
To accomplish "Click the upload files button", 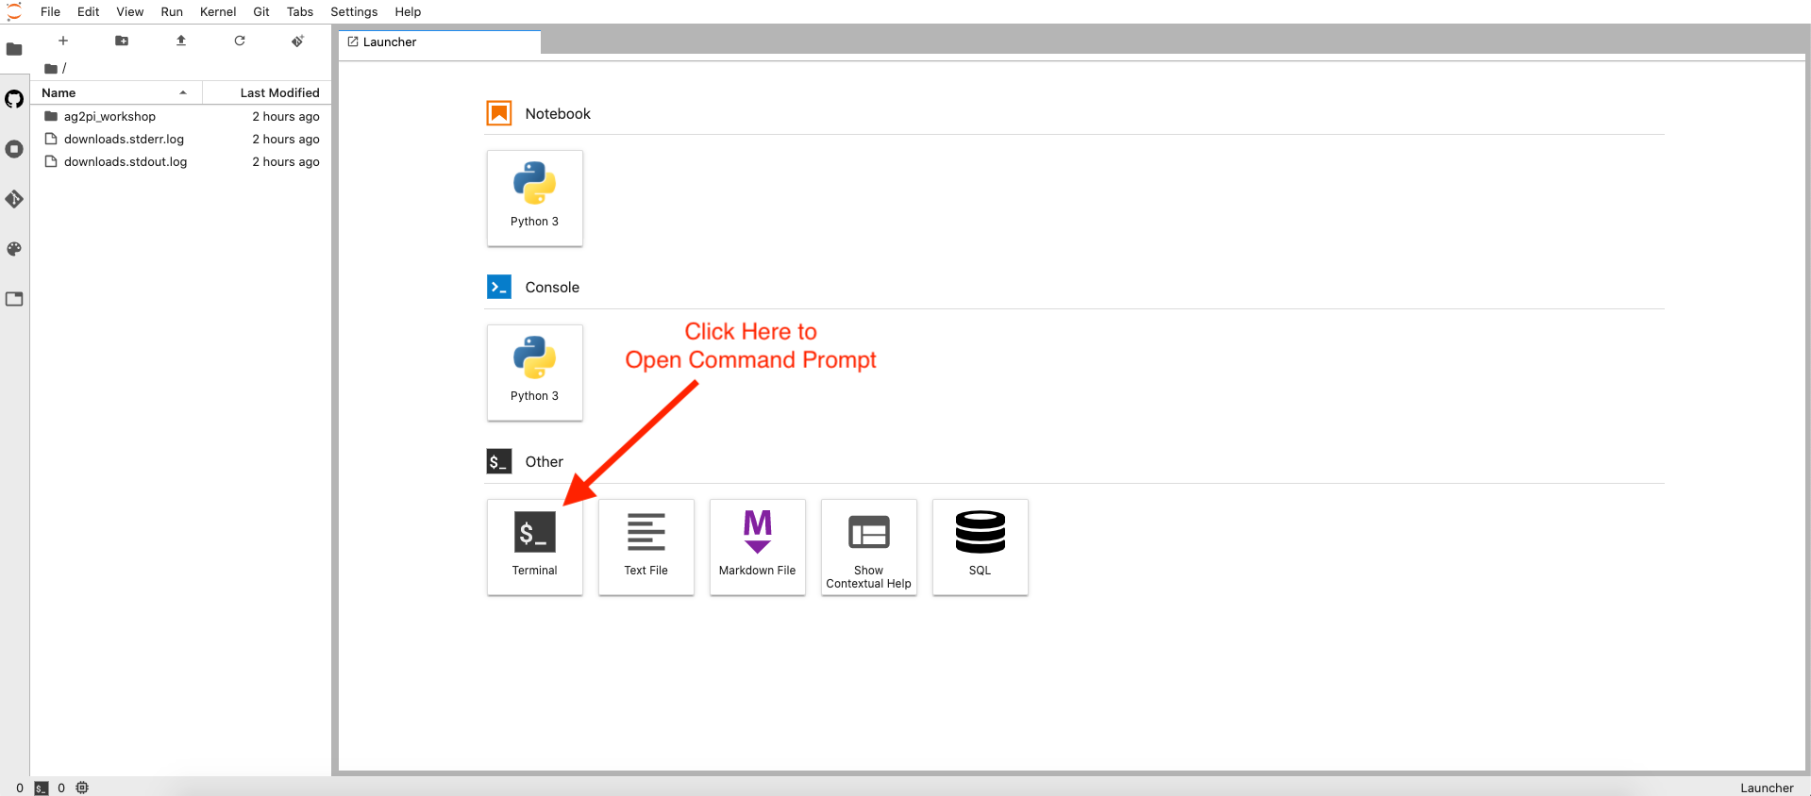I will click(x=181, y=41).
